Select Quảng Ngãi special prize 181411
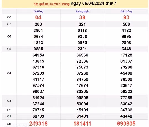The height and width of the screenshot is (127, 149). [82, 124]
